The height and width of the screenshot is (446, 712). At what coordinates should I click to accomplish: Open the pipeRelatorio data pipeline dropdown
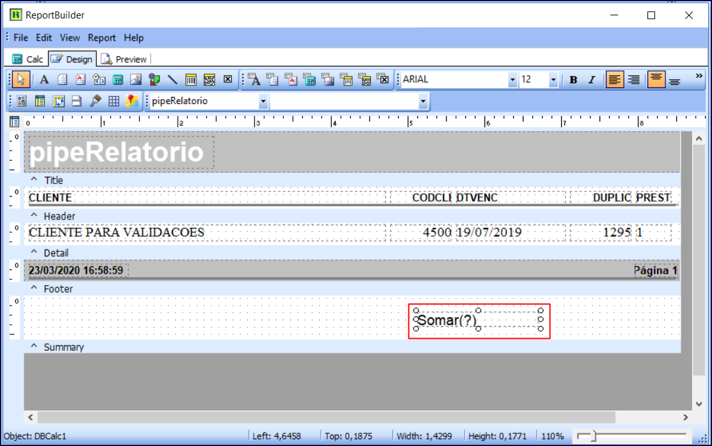click(x=263, y=101)
